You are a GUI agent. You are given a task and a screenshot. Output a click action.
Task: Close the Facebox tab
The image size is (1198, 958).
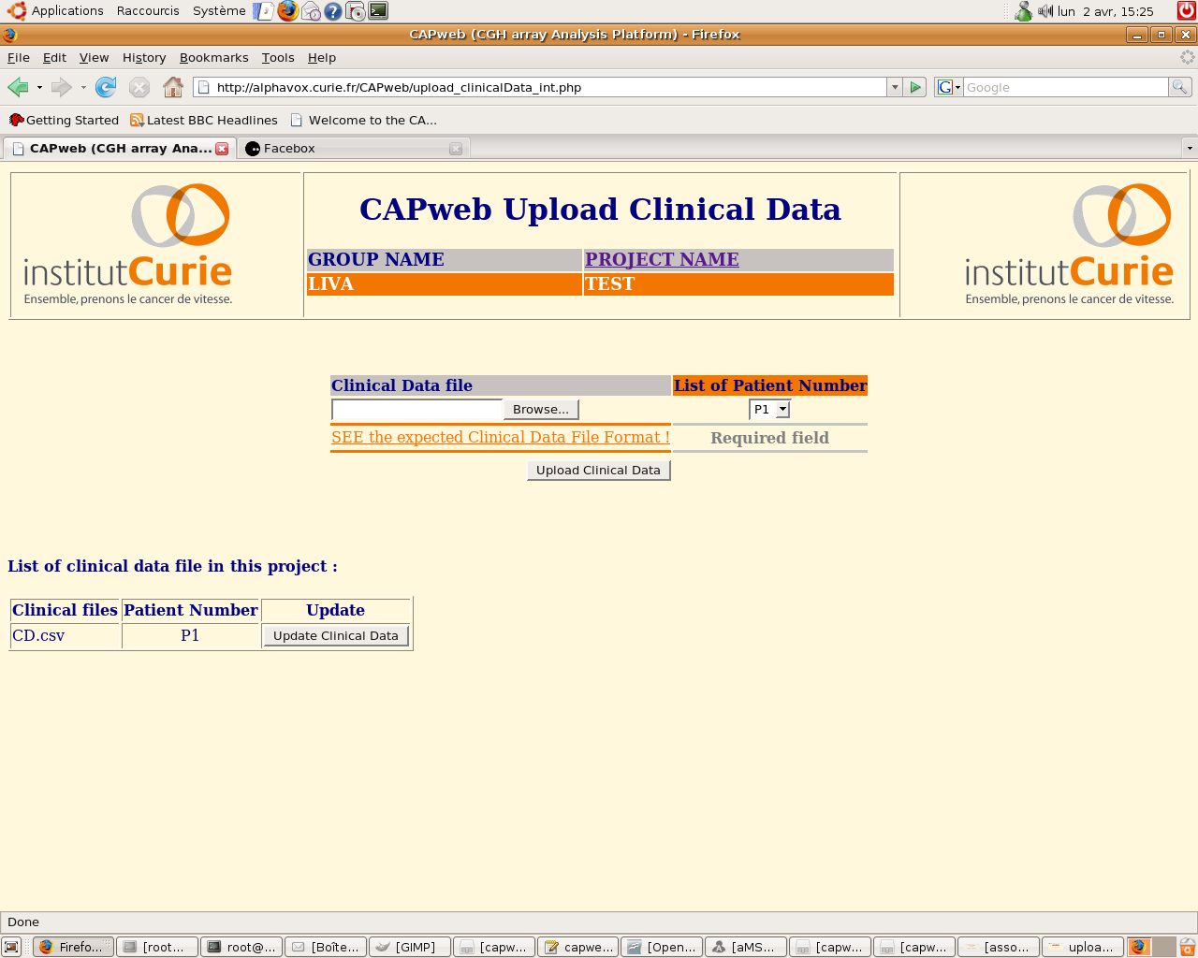pos(456,149)
